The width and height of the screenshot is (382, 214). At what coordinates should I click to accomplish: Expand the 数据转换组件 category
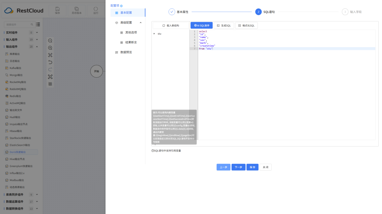pos(37,209)
